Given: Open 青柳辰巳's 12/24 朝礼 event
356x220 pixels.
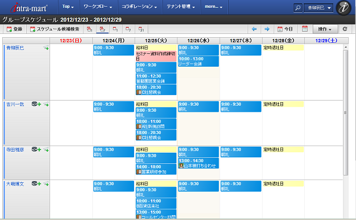Looking at the screenshot, I should (113, 50).
